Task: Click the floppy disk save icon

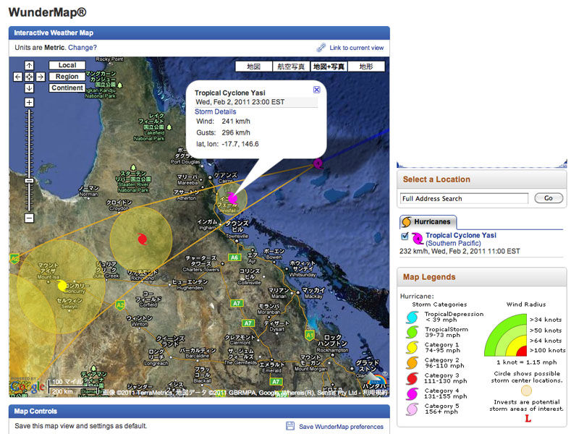Action: [291, 426]
